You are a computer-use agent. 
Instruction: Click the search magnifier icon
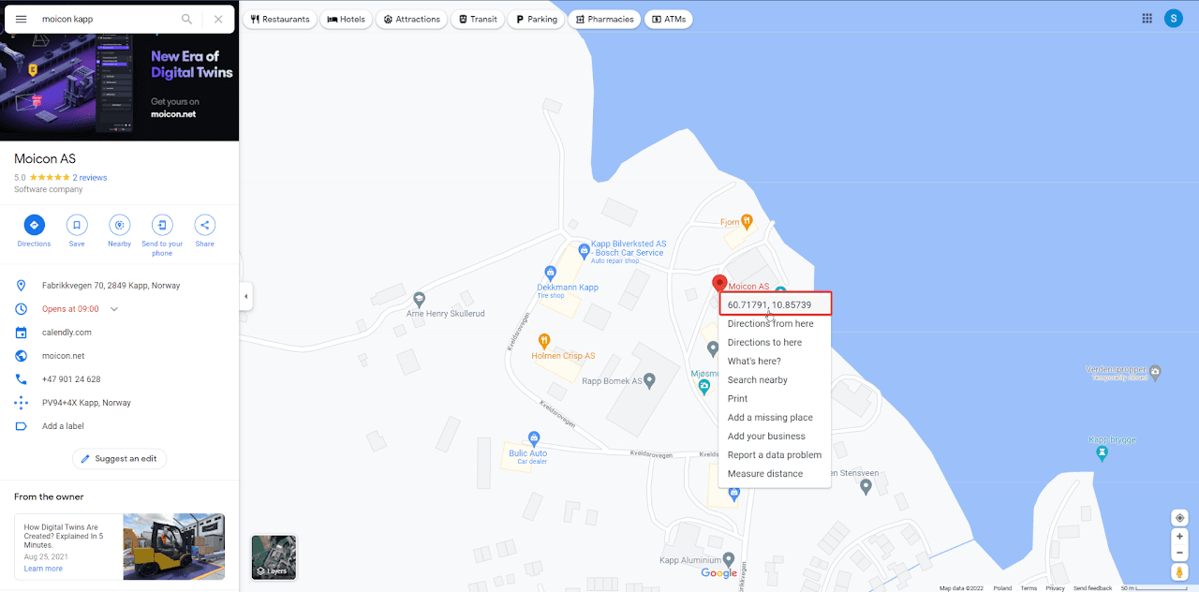[187, 19]
